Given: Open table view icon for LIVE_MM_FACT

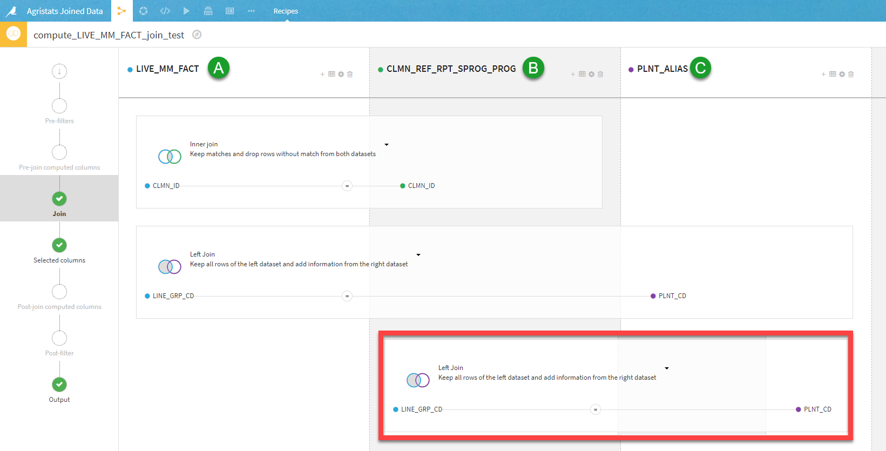Looking at the screenshot, I should 332,74.
